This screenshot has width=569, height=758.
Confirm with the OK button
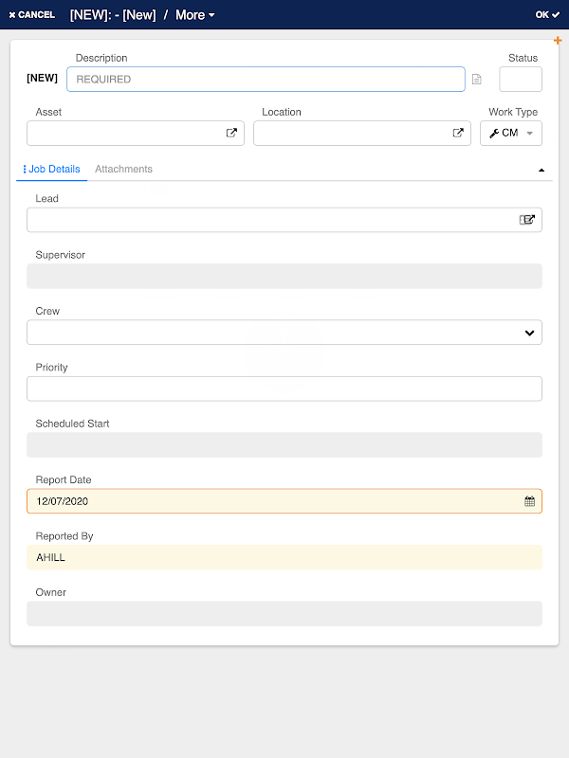547,15
